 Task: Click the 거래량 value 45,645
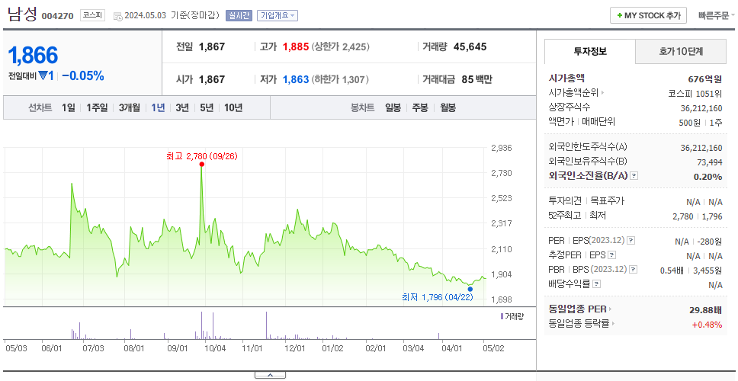point(470,47)
